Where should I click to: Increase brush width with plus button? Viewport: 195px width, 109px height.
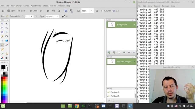[x=36, y=16]
